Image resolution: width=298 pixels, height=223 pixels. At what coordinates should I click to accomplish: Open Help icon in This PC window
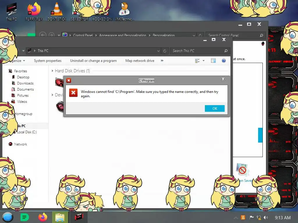224,61
